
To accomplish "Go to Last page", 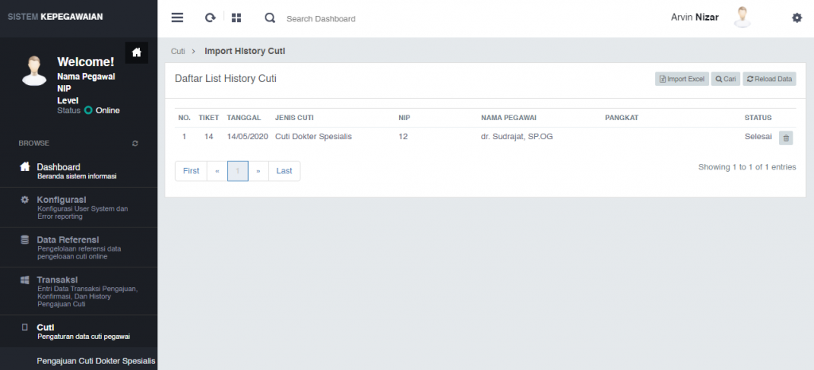I will click(x=284, y=171).
